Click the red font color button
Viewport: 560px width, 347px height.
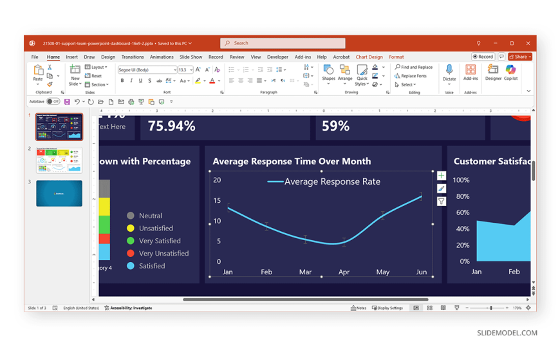point(212,80)
